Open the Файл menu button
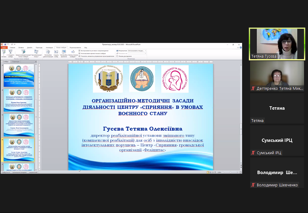Viewport: 308px width, 213px height. click(x=4, y=48)
